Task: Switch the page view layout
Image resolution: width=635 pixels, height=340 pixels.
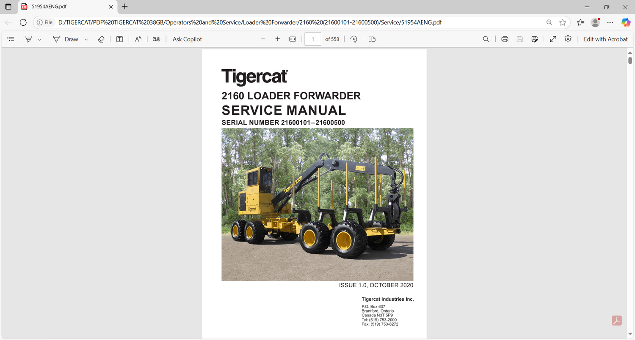Action: pyautogui.click(x=372, y=39)
